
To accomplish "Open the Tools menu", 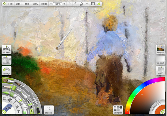I will click(x=26, y=4).
